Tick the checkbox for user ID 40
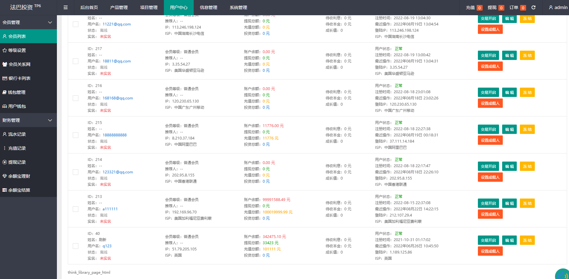Screen dimensions: 569x279 pyautogui.click(x=76, y=246)
